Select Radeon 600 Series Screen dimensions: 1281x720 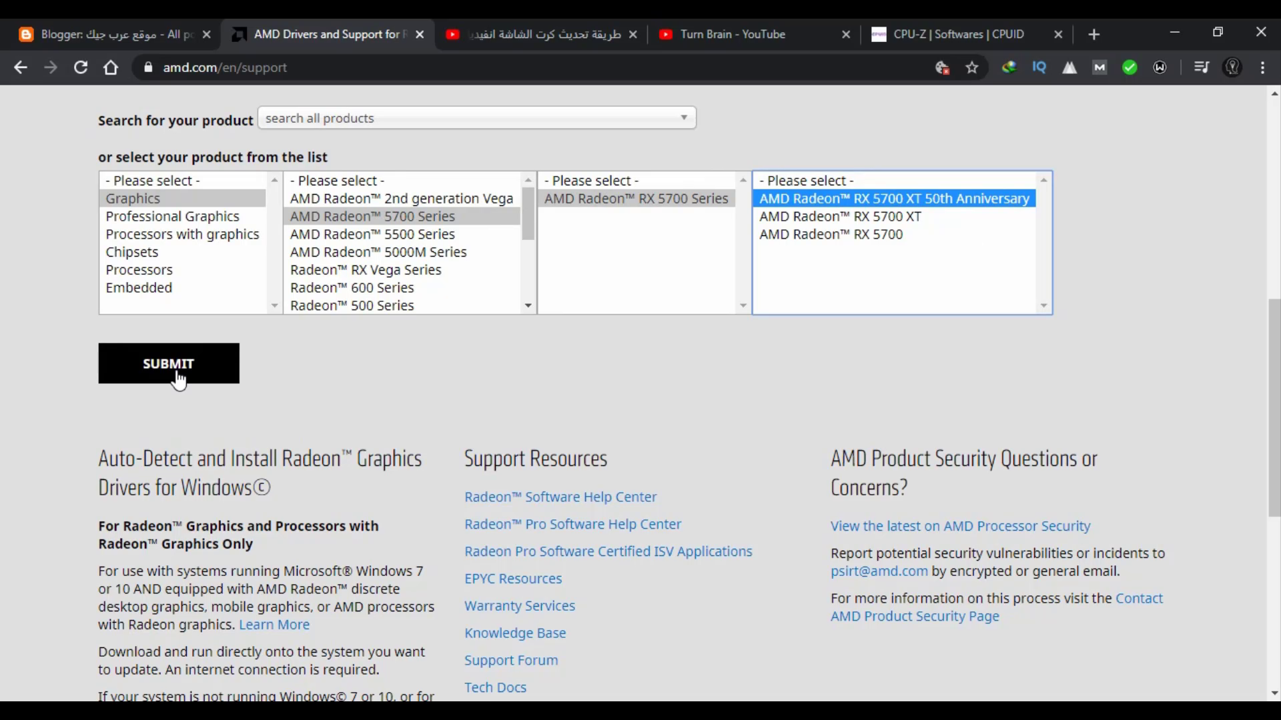[402, 288]
